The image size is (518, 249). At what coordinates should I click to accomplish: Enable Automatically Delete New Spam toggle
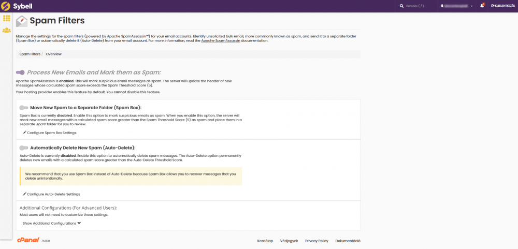coord(24,148)
